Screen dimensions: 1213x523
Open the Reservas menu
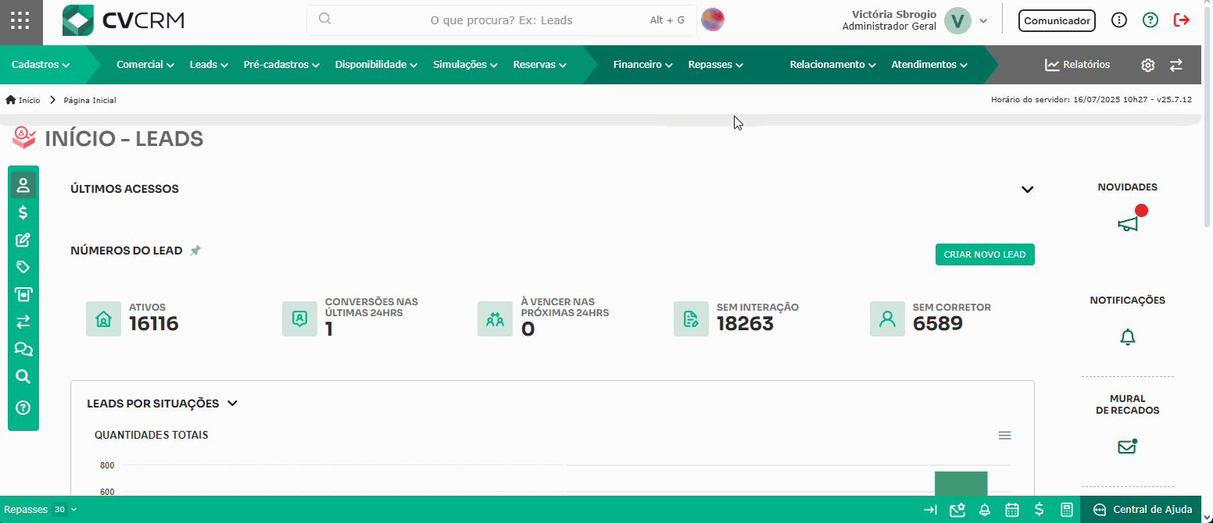(540, 65)
